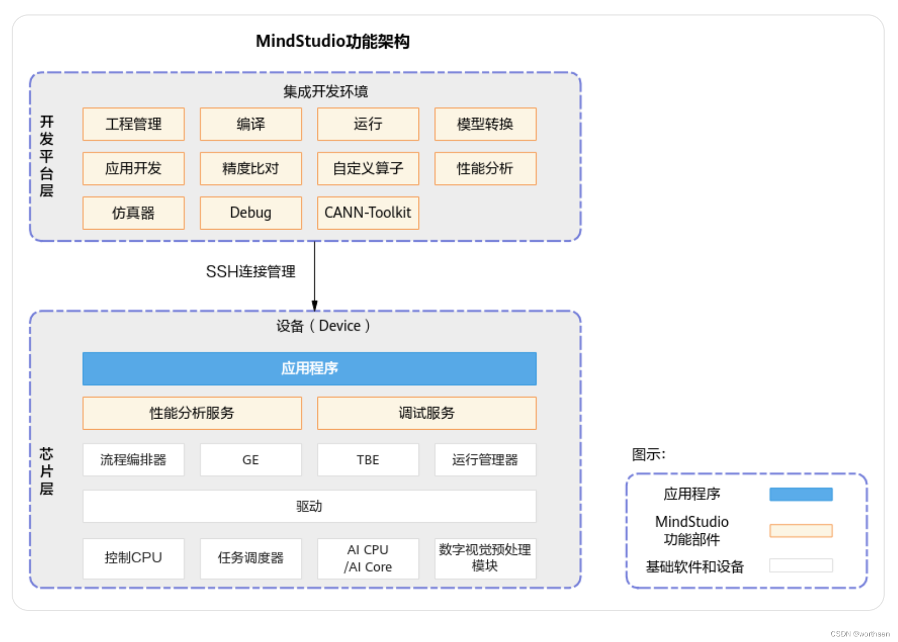Click the white 基础软件和设备 legend swatch
The image size is (898, 642).
pyautogui.click(x=801, y=565)
